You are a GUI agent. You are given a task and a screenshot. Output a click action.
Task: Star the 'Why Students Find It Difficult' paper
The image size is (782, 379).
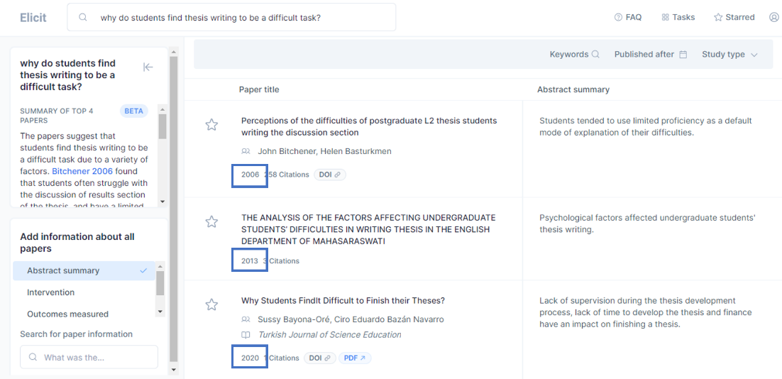[x=211, y=304]
